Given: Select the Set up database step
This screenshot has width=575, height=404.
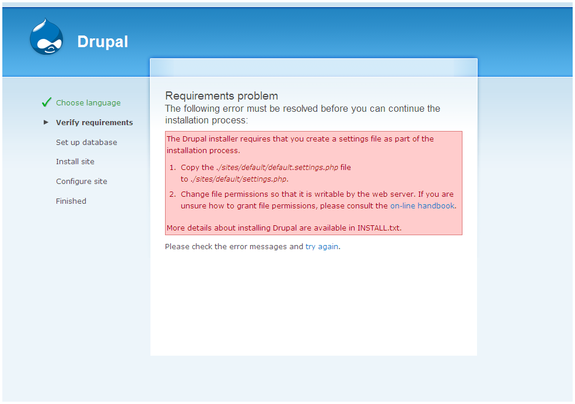Looking at the screenshot, I should (86, 143).
